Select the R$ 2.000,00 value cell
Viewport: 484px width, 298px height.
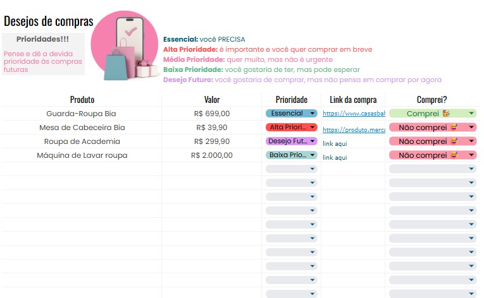pos(212,155)
